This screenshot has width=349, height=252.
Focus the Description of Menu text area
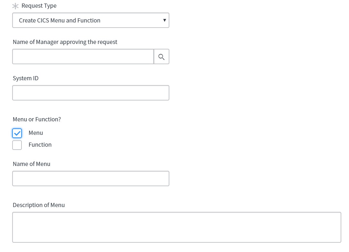[x=176, y=227]
